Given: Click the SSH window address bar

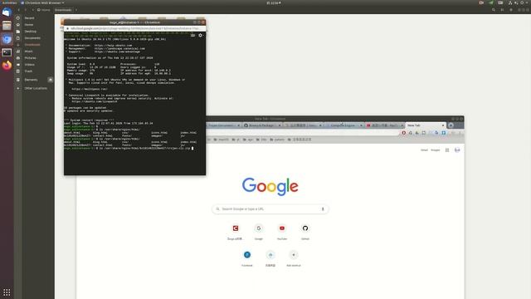Looking at the screenshot, I should [x=134, y=28].
